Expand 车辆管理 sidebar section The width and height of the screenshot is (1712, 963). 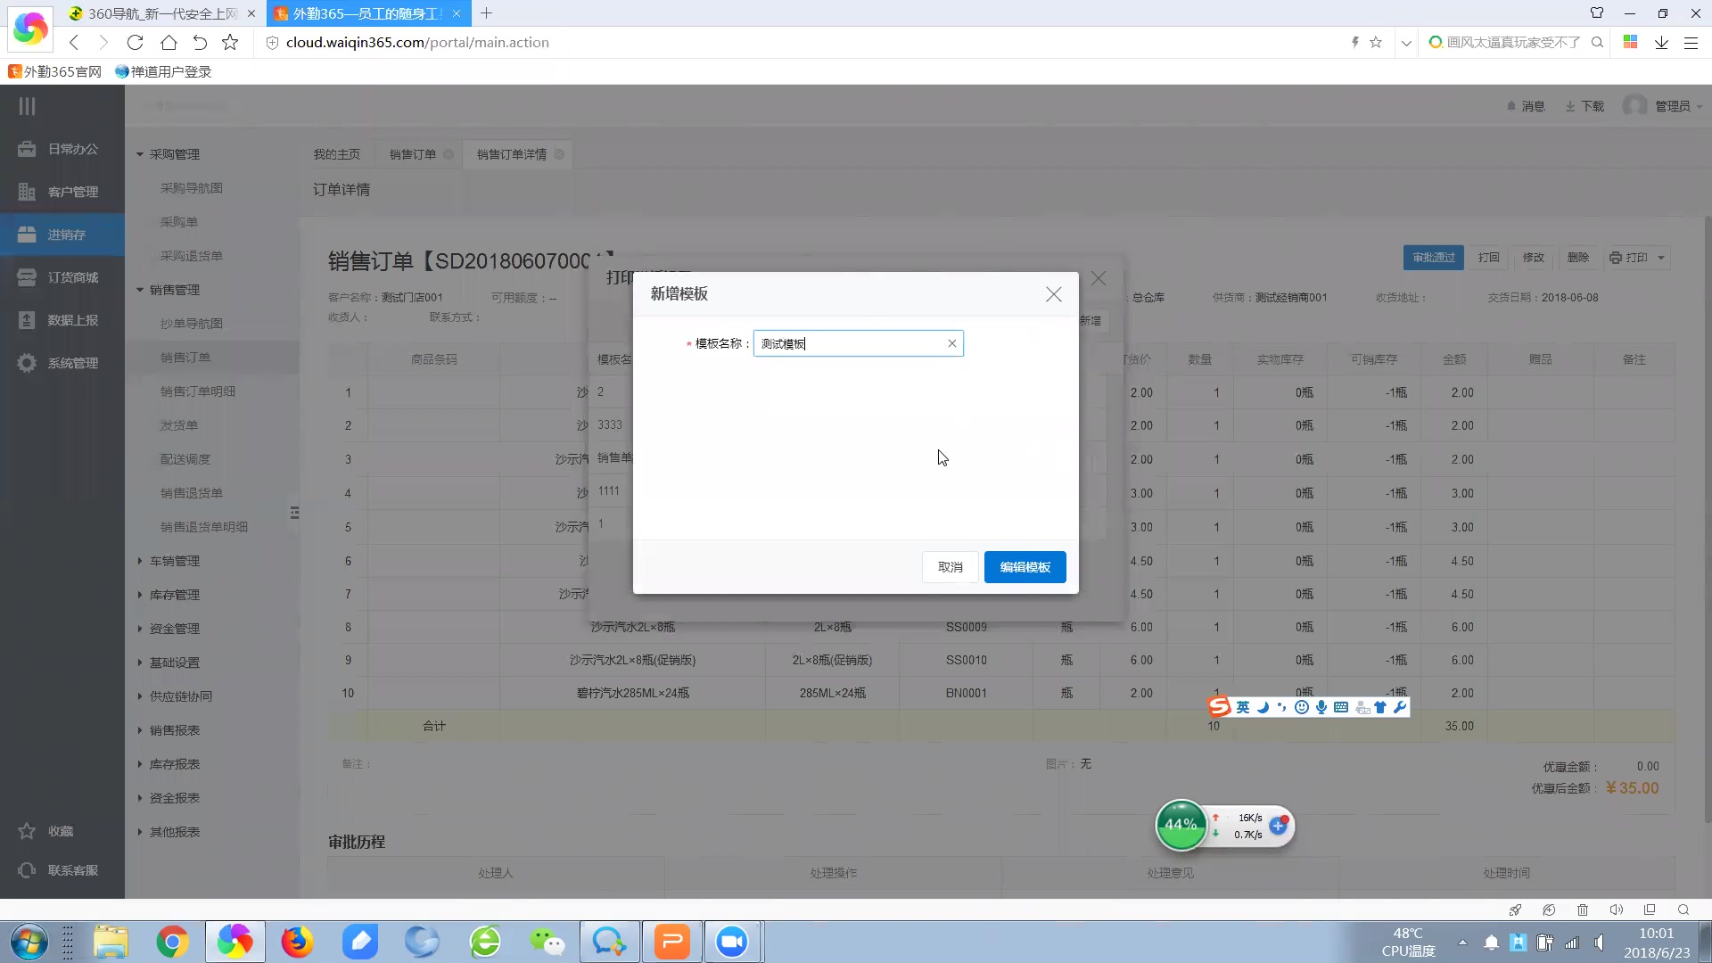[174, 561]
